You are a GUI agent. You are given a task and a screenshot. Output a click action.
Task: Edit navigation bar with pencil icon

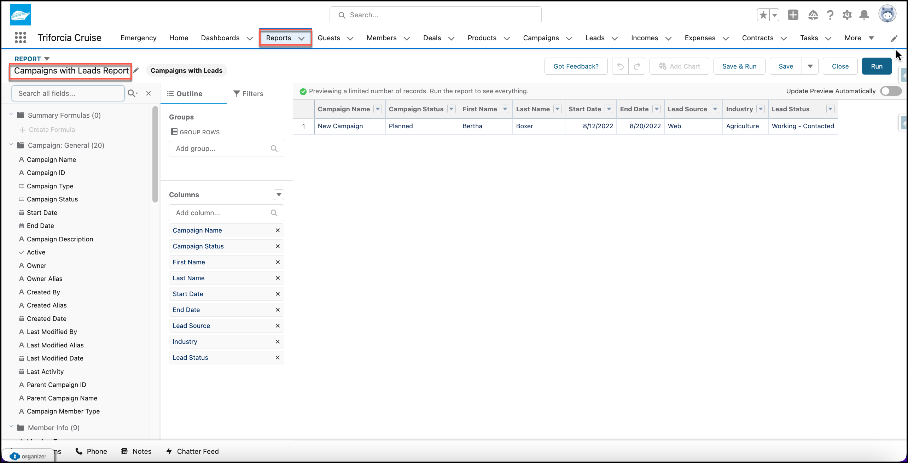coord(894,39)
